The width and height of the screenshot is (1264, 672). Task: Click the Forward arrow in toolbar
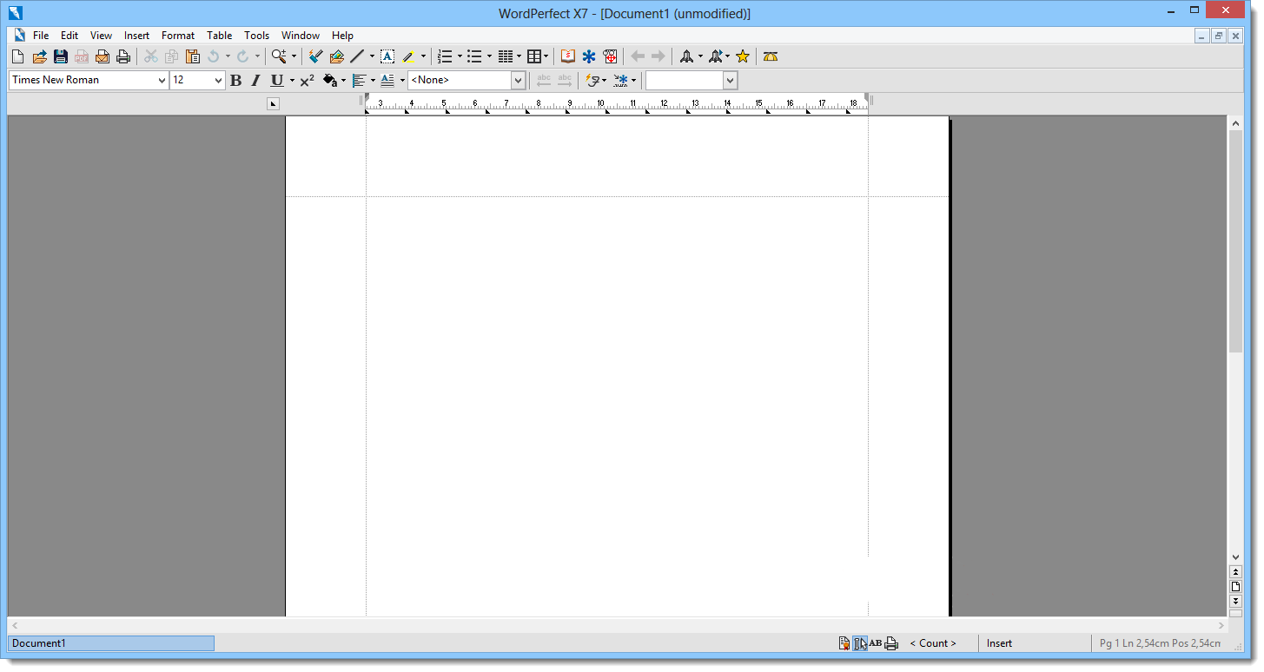[x=658, y=56]
